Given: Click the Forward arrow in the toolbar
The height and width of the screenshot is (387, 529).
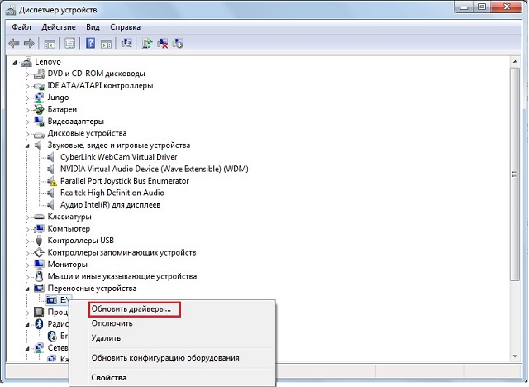Looking at the screenshot, I should tap(29, 43).
